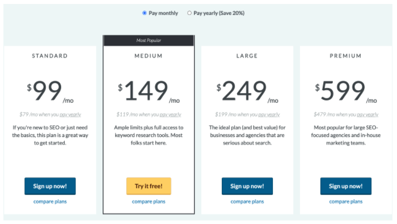Click the STANDARD plan heading
397x224 pixels.
pos(50,56)
